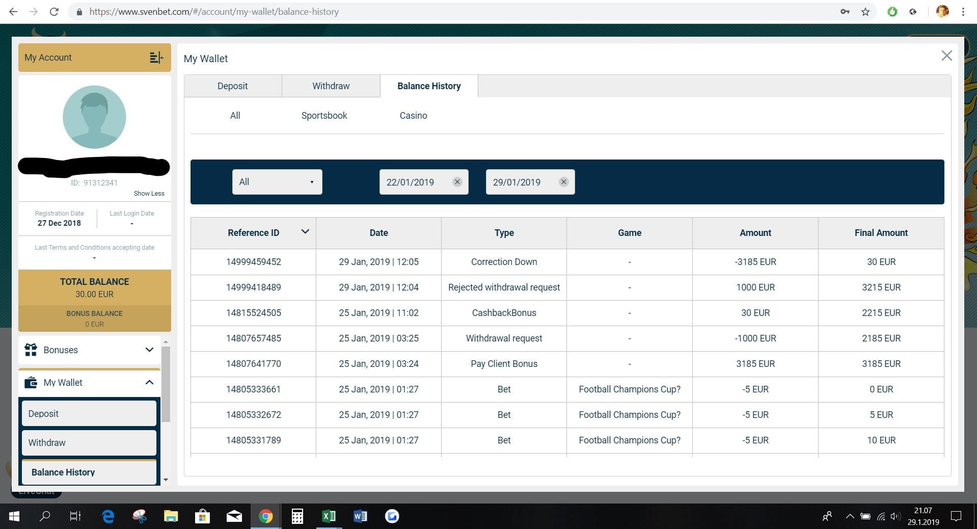Toggle Reference ID column sort chevron

pos(305,232)
